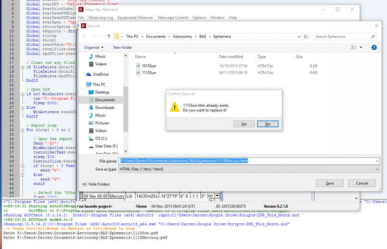Select Documents in navigation pane
The image size is (387, 249).
click(105, 100)
